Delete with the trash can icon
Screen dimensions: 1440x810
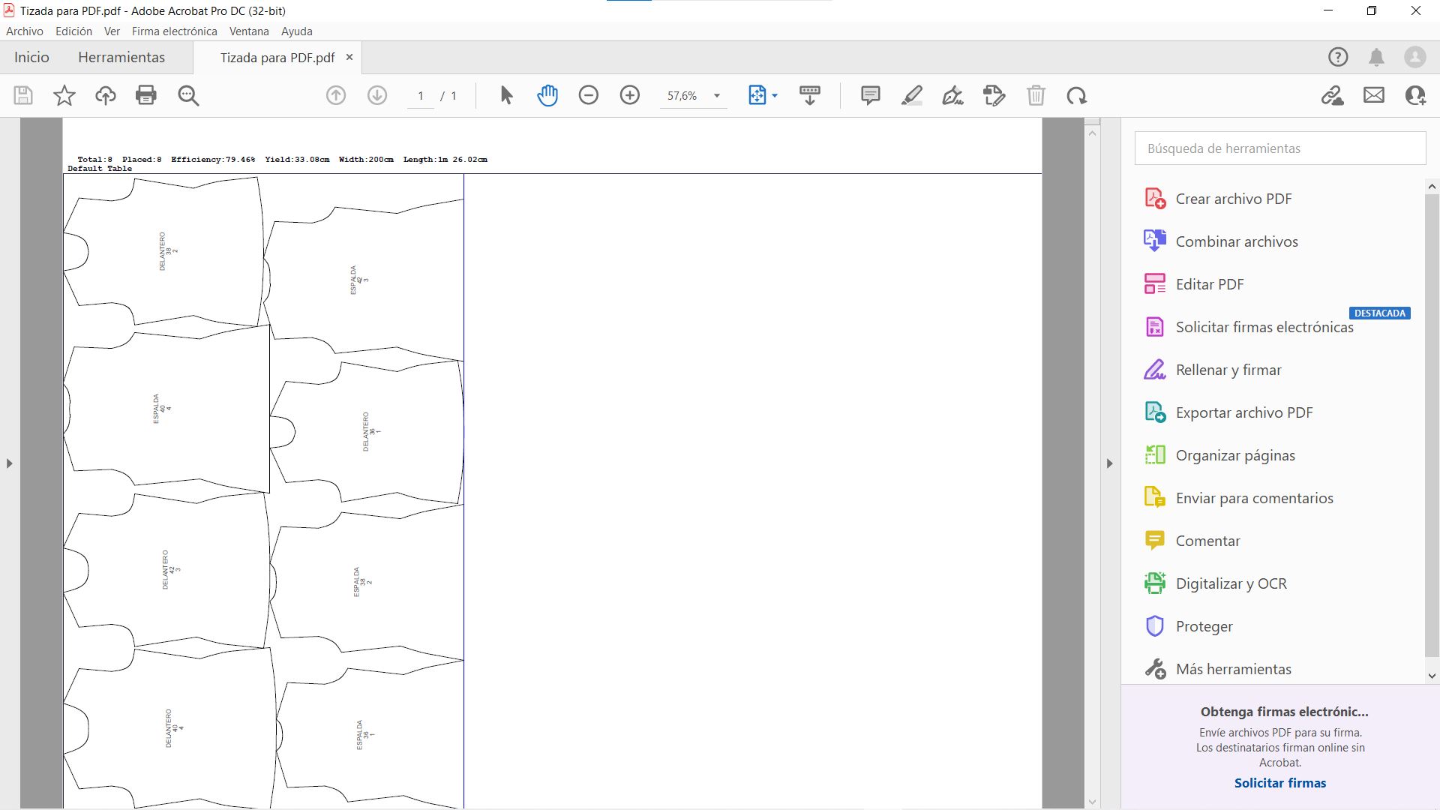pyautogui.click(x=1036, y=95)
